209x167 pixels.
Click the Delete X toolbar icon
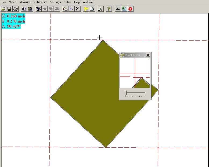(78, 9)
